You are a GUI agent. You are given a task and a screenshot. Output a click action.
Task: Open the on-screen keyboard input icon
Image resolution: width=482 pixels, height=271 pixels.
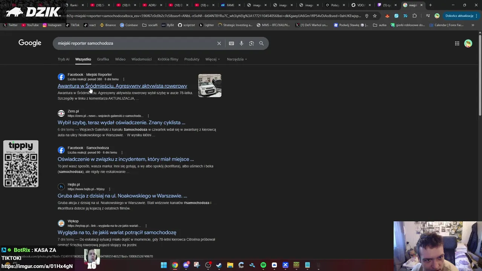pyautogui.click(x=231, y=43)
